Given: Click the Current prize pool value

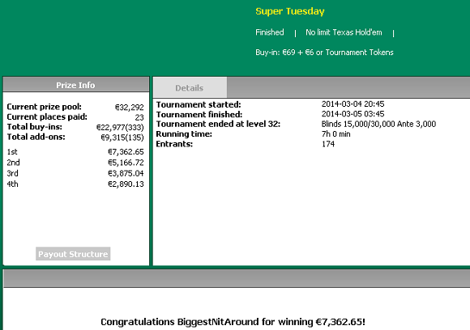Looking at the screenshot, I should (130, 107).
